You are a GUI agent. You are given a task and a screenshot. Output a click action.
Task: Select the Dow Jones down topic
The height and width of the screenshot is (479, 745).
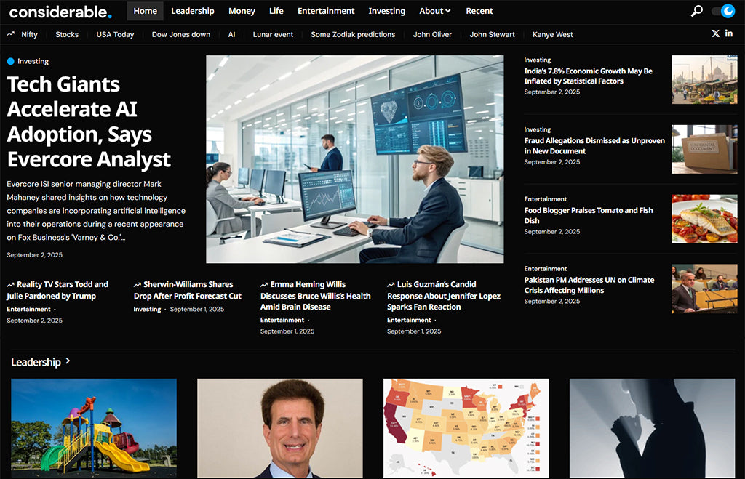(x=181, y=34)
